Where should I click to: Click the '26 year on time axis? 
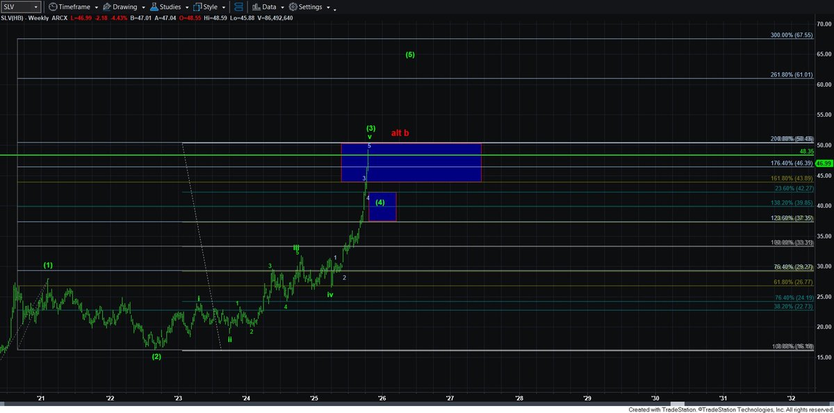pos(382,398)
